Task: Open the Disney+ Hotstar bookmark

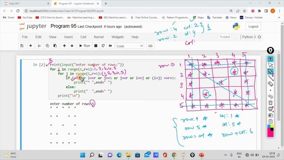Action: pos(251,17)
